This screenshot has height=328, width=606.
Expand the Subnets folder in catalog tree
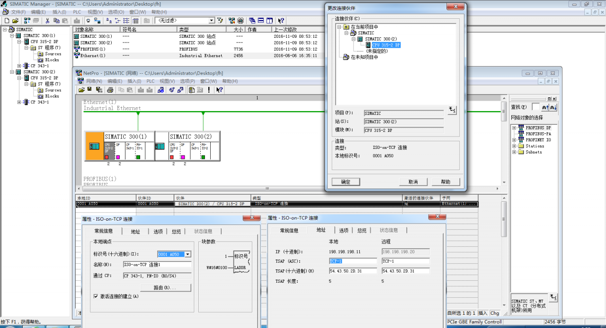coord(514,152)
